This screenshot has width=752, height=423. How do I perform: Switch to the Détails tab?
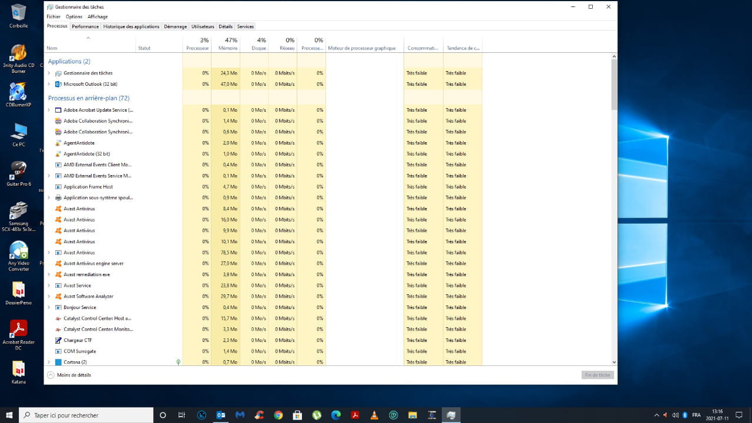click(x=226, y=26)
